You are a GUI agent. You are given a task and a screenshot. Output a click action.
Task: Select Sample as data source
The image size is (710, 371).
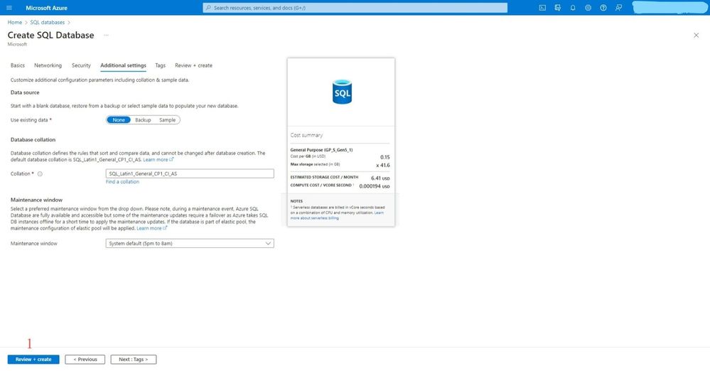[x=167, y=120]
